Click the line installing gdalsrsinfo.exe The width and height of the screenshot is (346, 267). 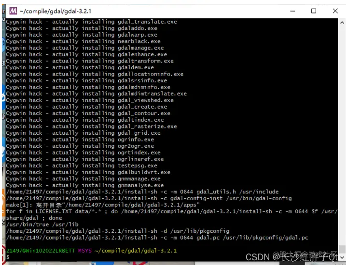(86, 80)
